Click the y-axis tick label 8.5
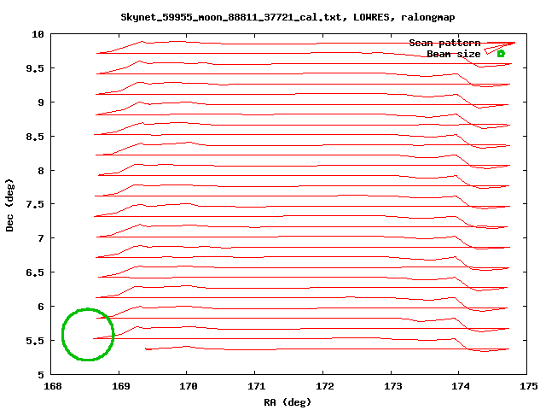The image size is (546, 410). [35, 137]
